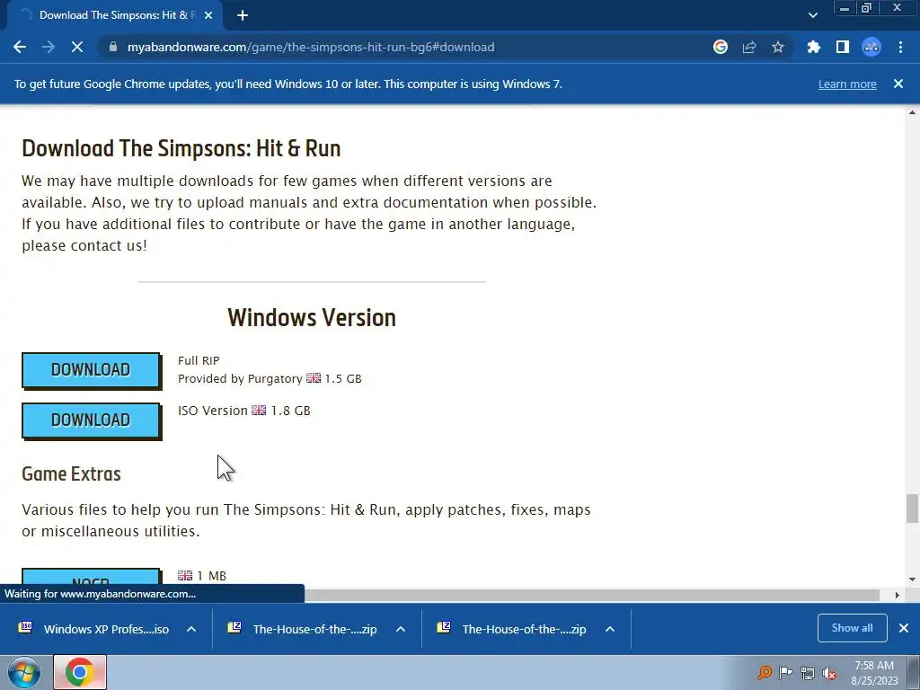Screen dimensions: 920x690
Task: Dismiss the Chrome update notification bar
Action: (898, 84)
